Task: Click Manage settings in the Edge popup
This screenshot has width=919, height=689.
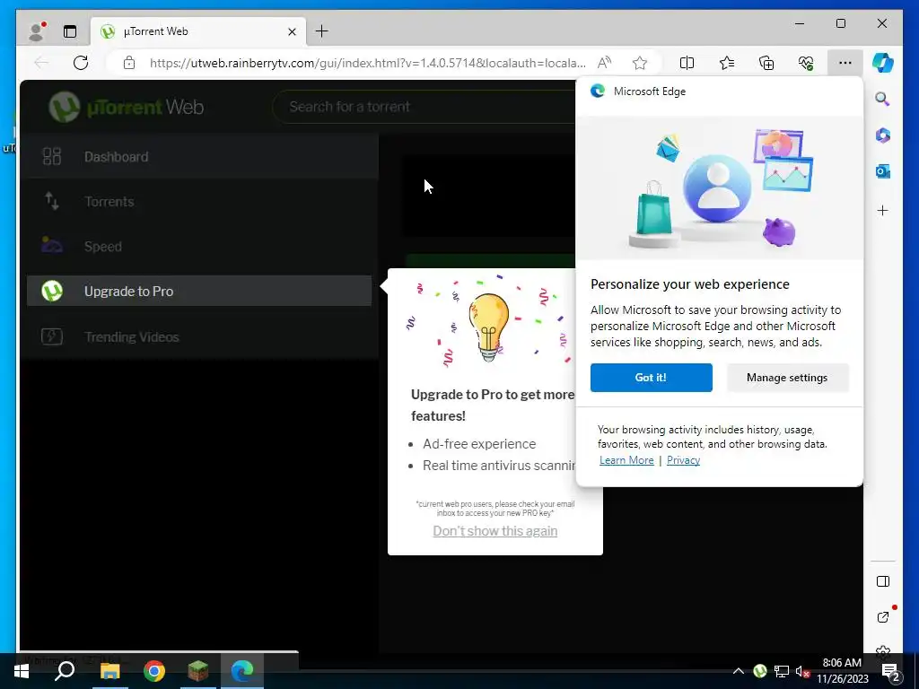Action: click(787, 378)
